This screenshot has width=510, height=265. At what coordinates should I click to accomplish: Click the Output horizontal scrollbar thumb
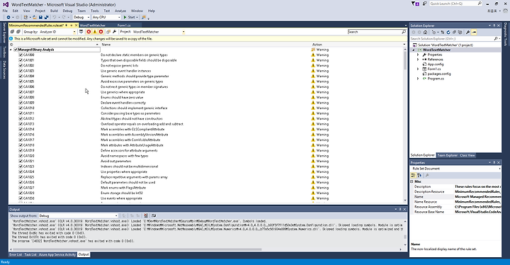point(137,249)
